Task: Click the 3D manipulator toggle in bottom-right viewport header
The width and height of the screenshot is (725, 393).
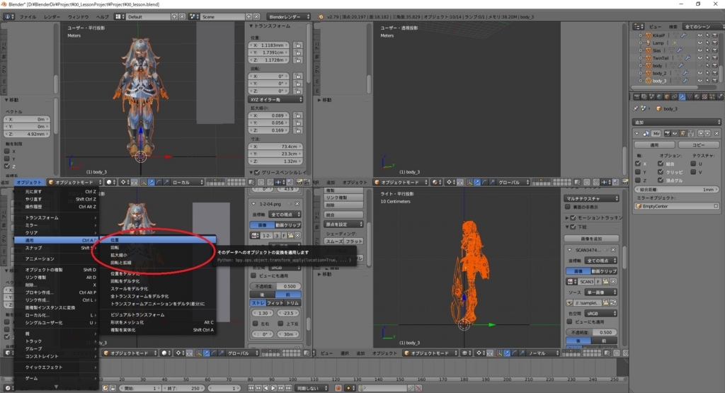Action: click(499, 353)
